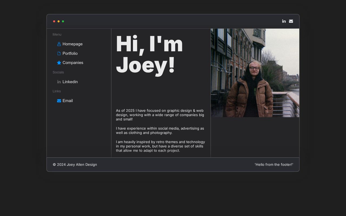Click the yellow traffic-light dot
This screenshot has width=346, height=216.
click(x=59, y=21)
